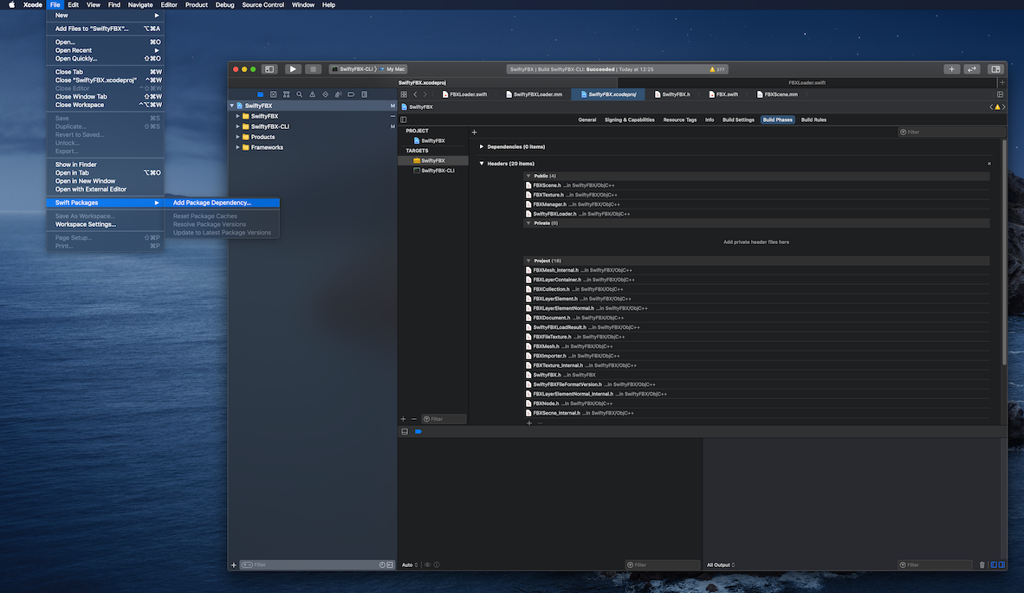Choose Add Package Dependency menu item
Viewport: 1024px width, 593px height.
point(212,203)
